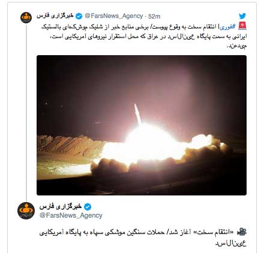
Task: Enlarge the missile launch photo
Action: click(142, 125)
